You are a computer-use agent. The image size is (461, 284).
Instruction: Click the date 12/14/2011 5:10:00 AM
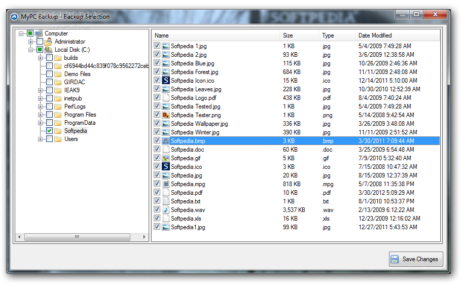tap(388, 81)
